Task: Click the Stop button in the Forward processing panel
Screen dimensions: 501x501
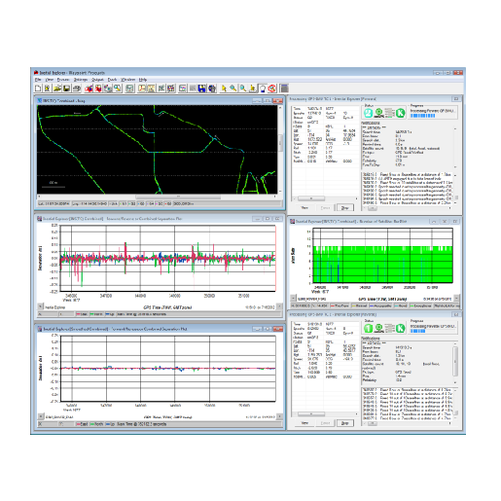Action: (345, 207)
